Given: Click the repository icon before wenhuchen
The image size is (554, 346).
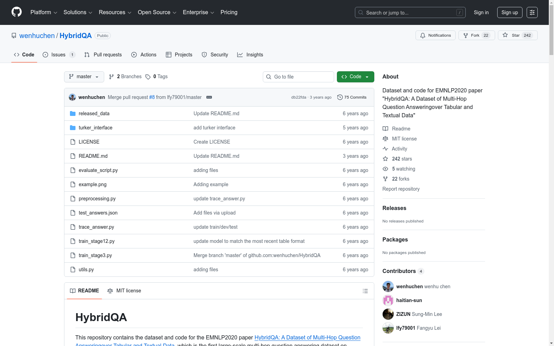Looking at the screenshot, I should coord(14,36).
